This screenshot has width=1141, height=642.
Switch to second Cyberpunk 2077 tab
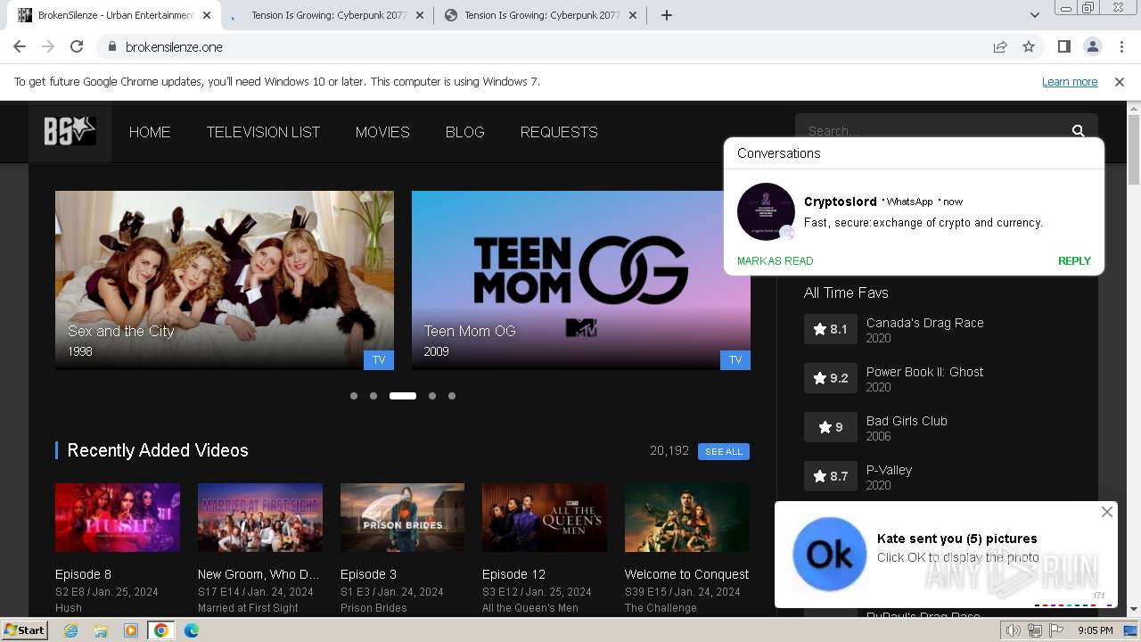[x=539, y=15]
